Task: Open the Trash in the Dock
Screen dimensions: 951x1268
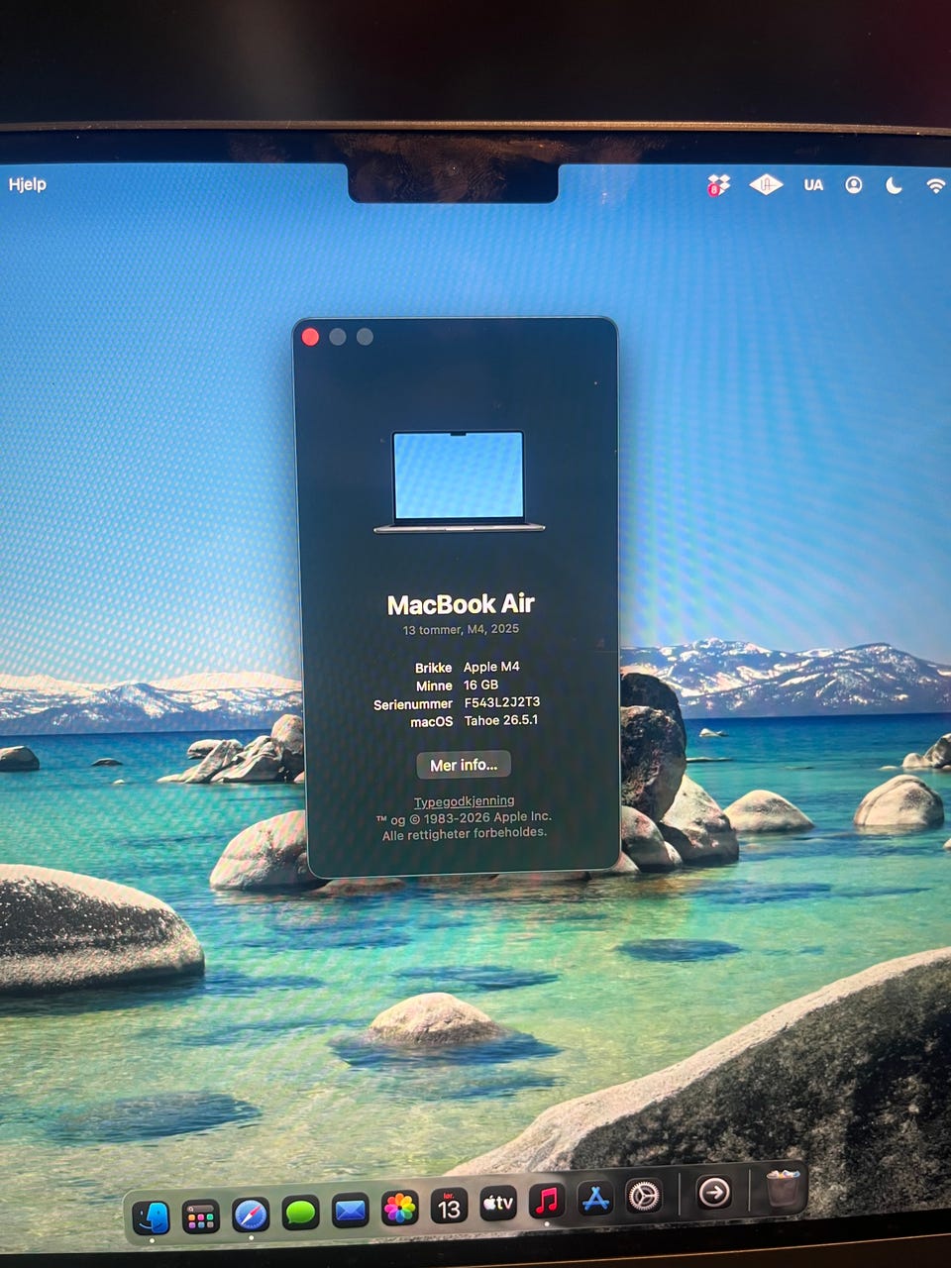Action: [x=783, y=1187]
